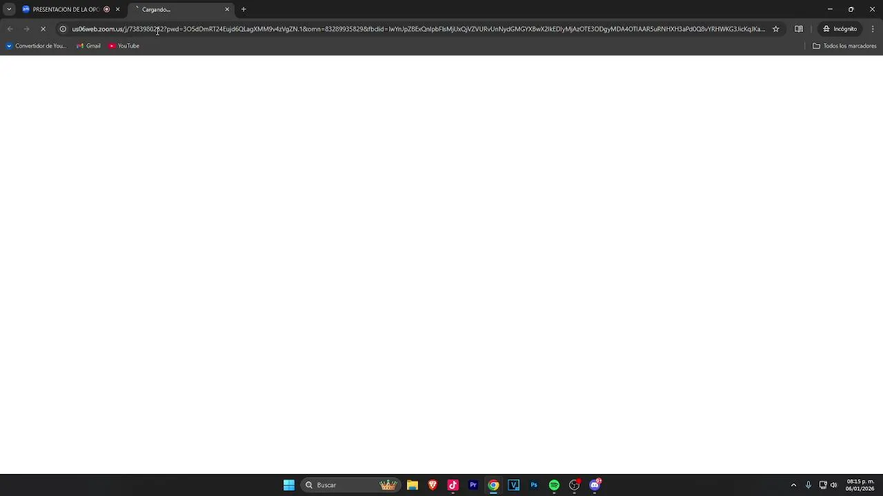This screenshot has height=496, width=883.
Task: Open the Windows Start menu
Action: click(289, 485)
